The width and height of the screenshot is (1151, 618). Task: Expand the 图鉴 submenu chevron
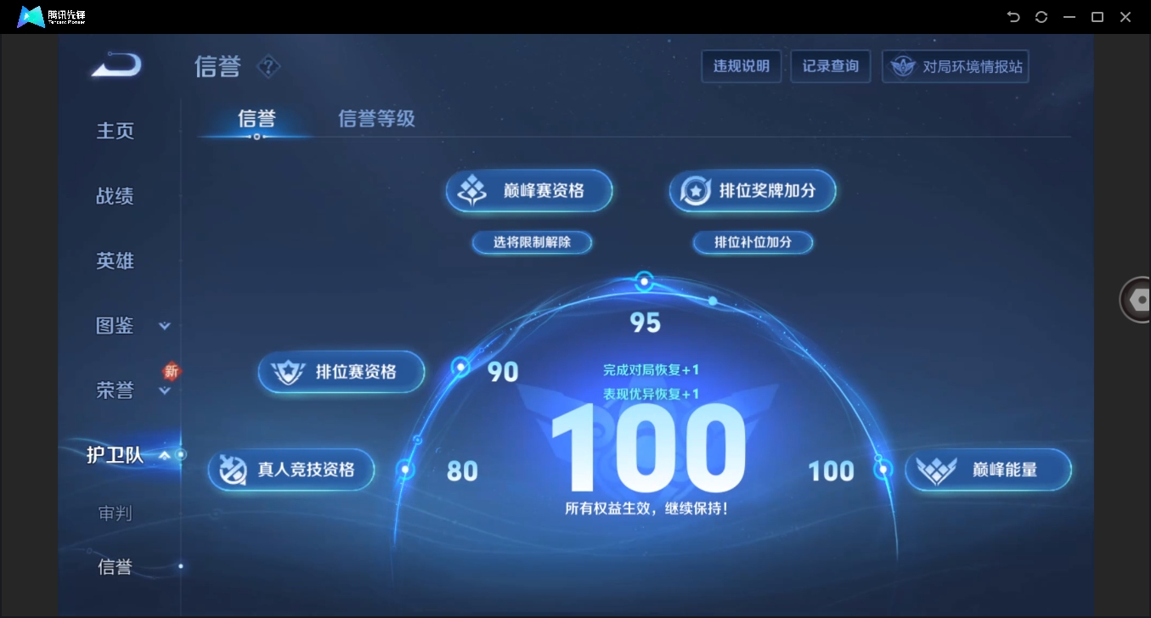pos(165,325)
